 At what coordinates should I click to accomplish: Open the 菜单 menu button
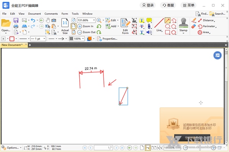[x=189, y=5]
